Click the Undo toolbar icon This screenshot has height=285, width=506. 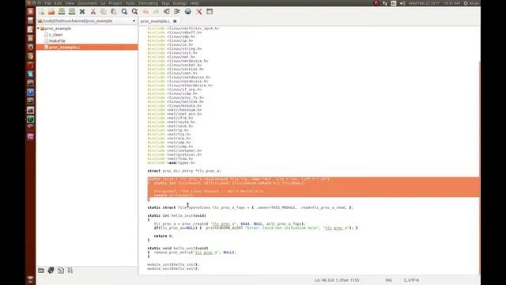point(145,12)
